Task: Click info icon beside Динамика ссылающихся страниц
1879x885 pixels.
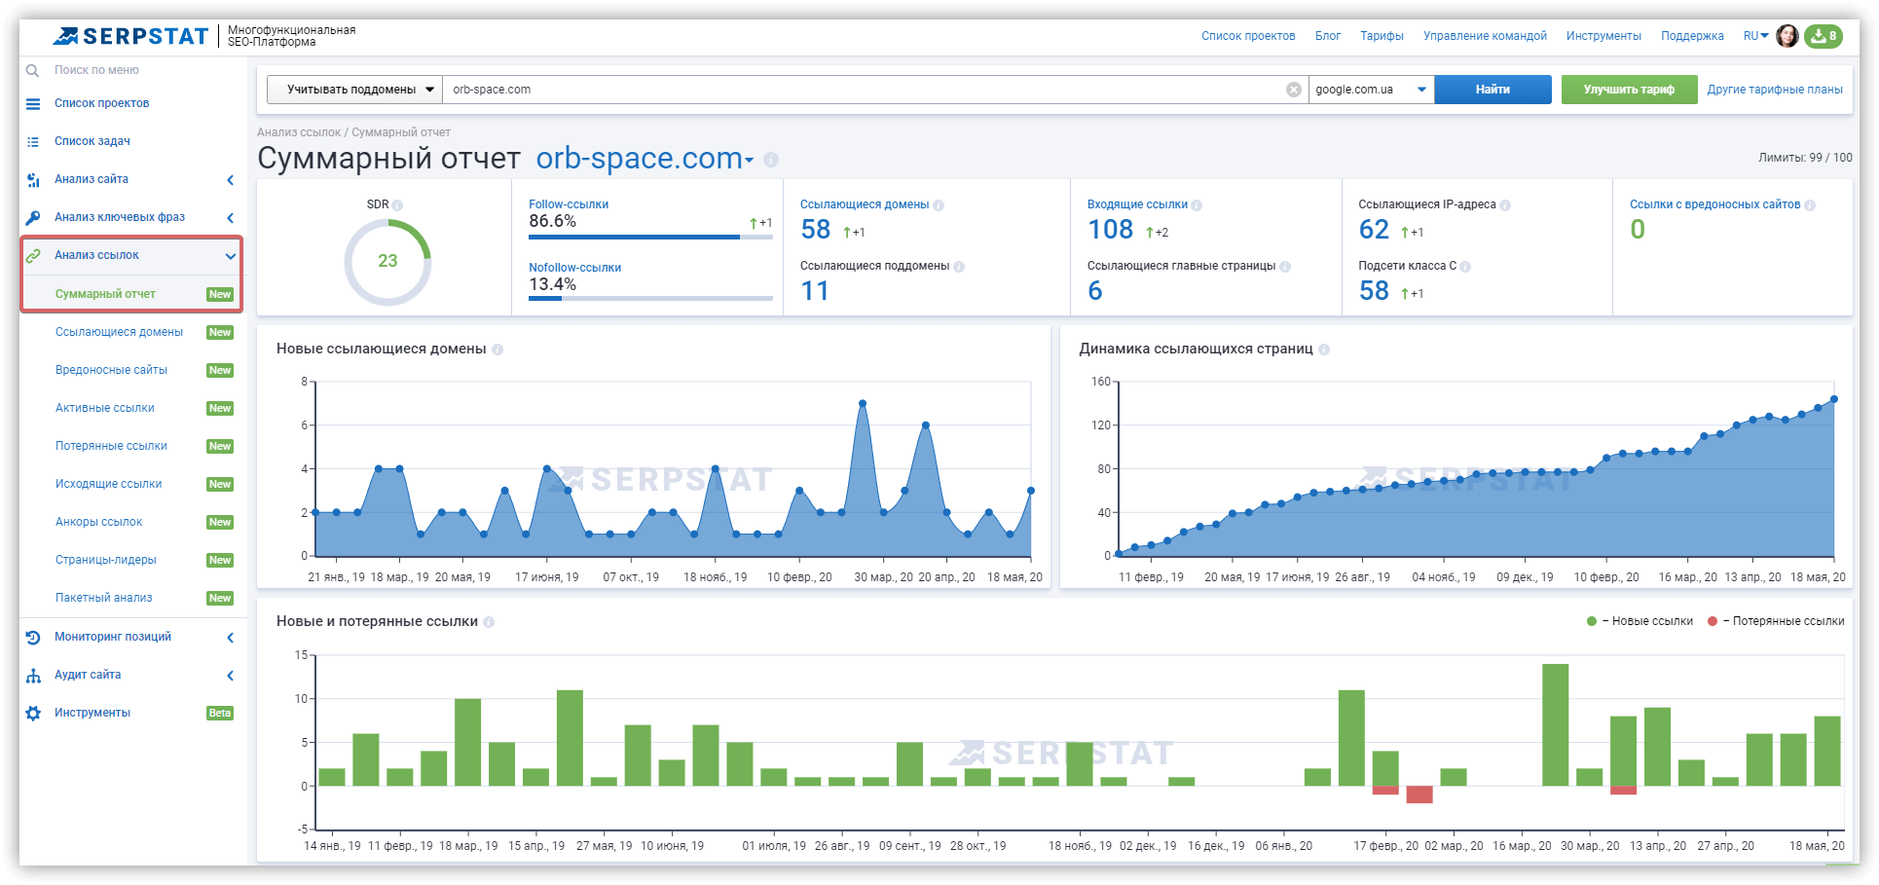Action: coord(1324,350)
